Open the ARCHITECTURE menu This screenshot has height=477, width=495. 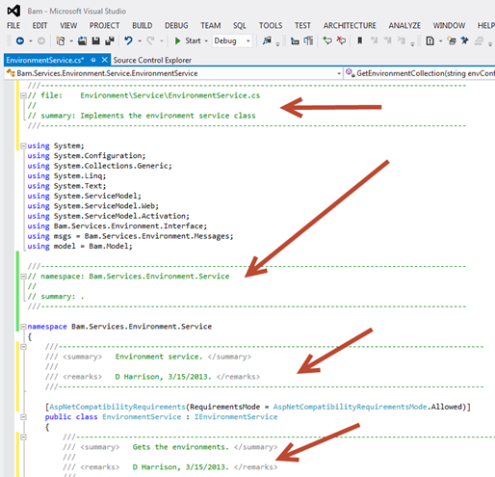click(350, 25)
